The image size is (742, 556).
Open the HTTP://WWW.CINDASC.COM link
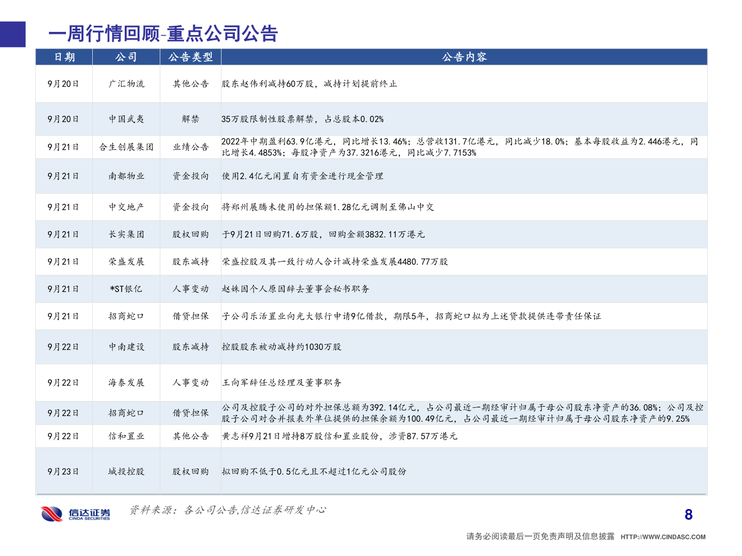pos(663,535)
